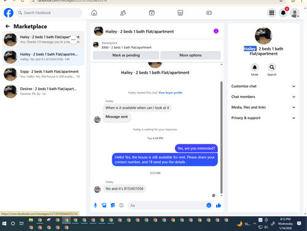Open the action center notification icon
Viewport: 307px width, 231px height.
pos(299,224)
